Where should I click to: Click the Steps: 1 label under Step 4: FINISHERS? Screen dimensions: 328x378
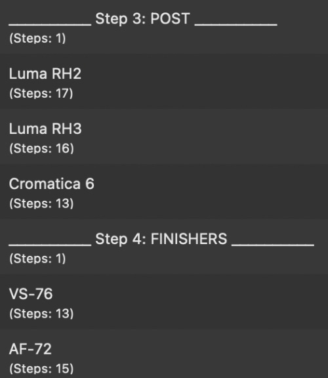tap(37, 259)
